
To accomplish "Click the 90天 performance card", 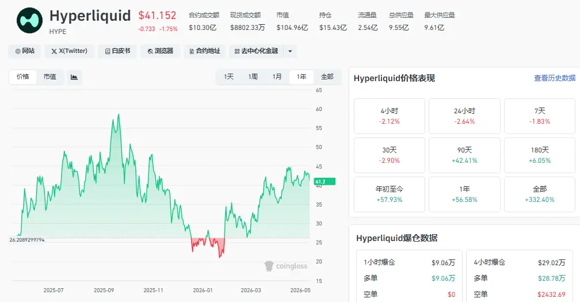I will [464, 155].
